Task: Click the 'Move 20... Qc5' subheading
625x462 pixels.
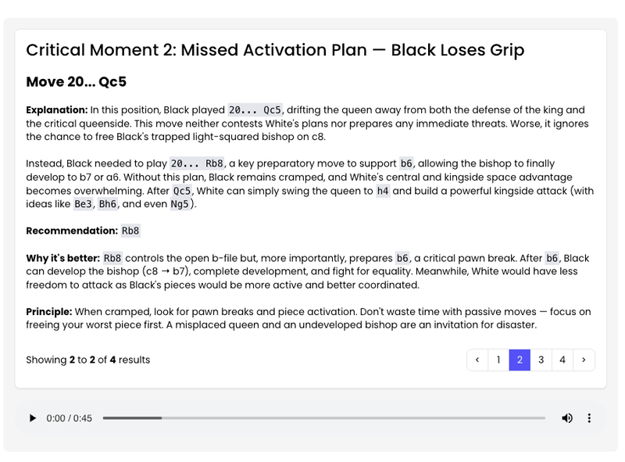Action: pyautogui.click(x=77, y=82)
